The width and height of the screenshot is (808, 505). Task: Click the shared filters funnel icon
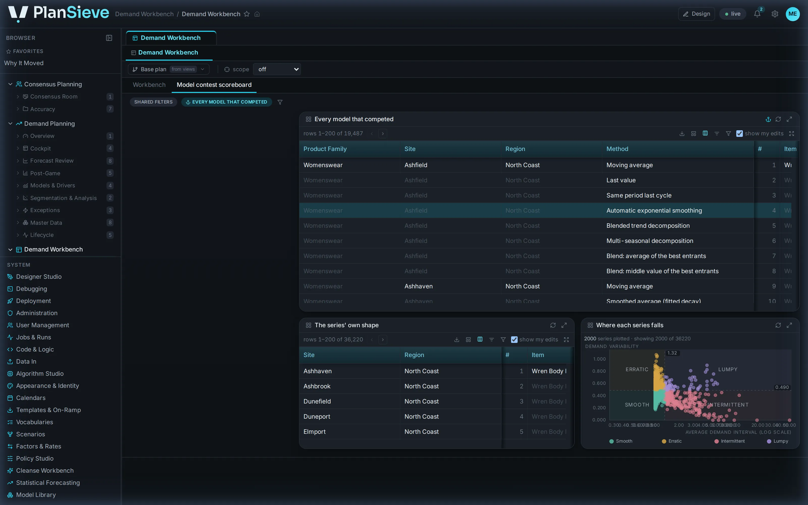[x=280, y=102]
